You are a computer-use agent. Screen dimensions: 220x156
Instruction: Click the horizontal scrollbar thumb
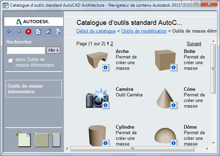(133, 149)
